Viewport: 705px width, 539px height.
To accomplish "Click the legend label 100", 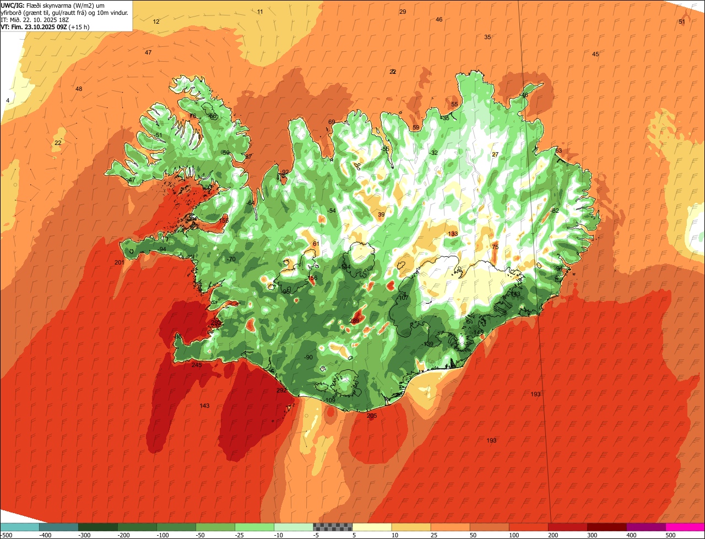I will tap(513, 535).
